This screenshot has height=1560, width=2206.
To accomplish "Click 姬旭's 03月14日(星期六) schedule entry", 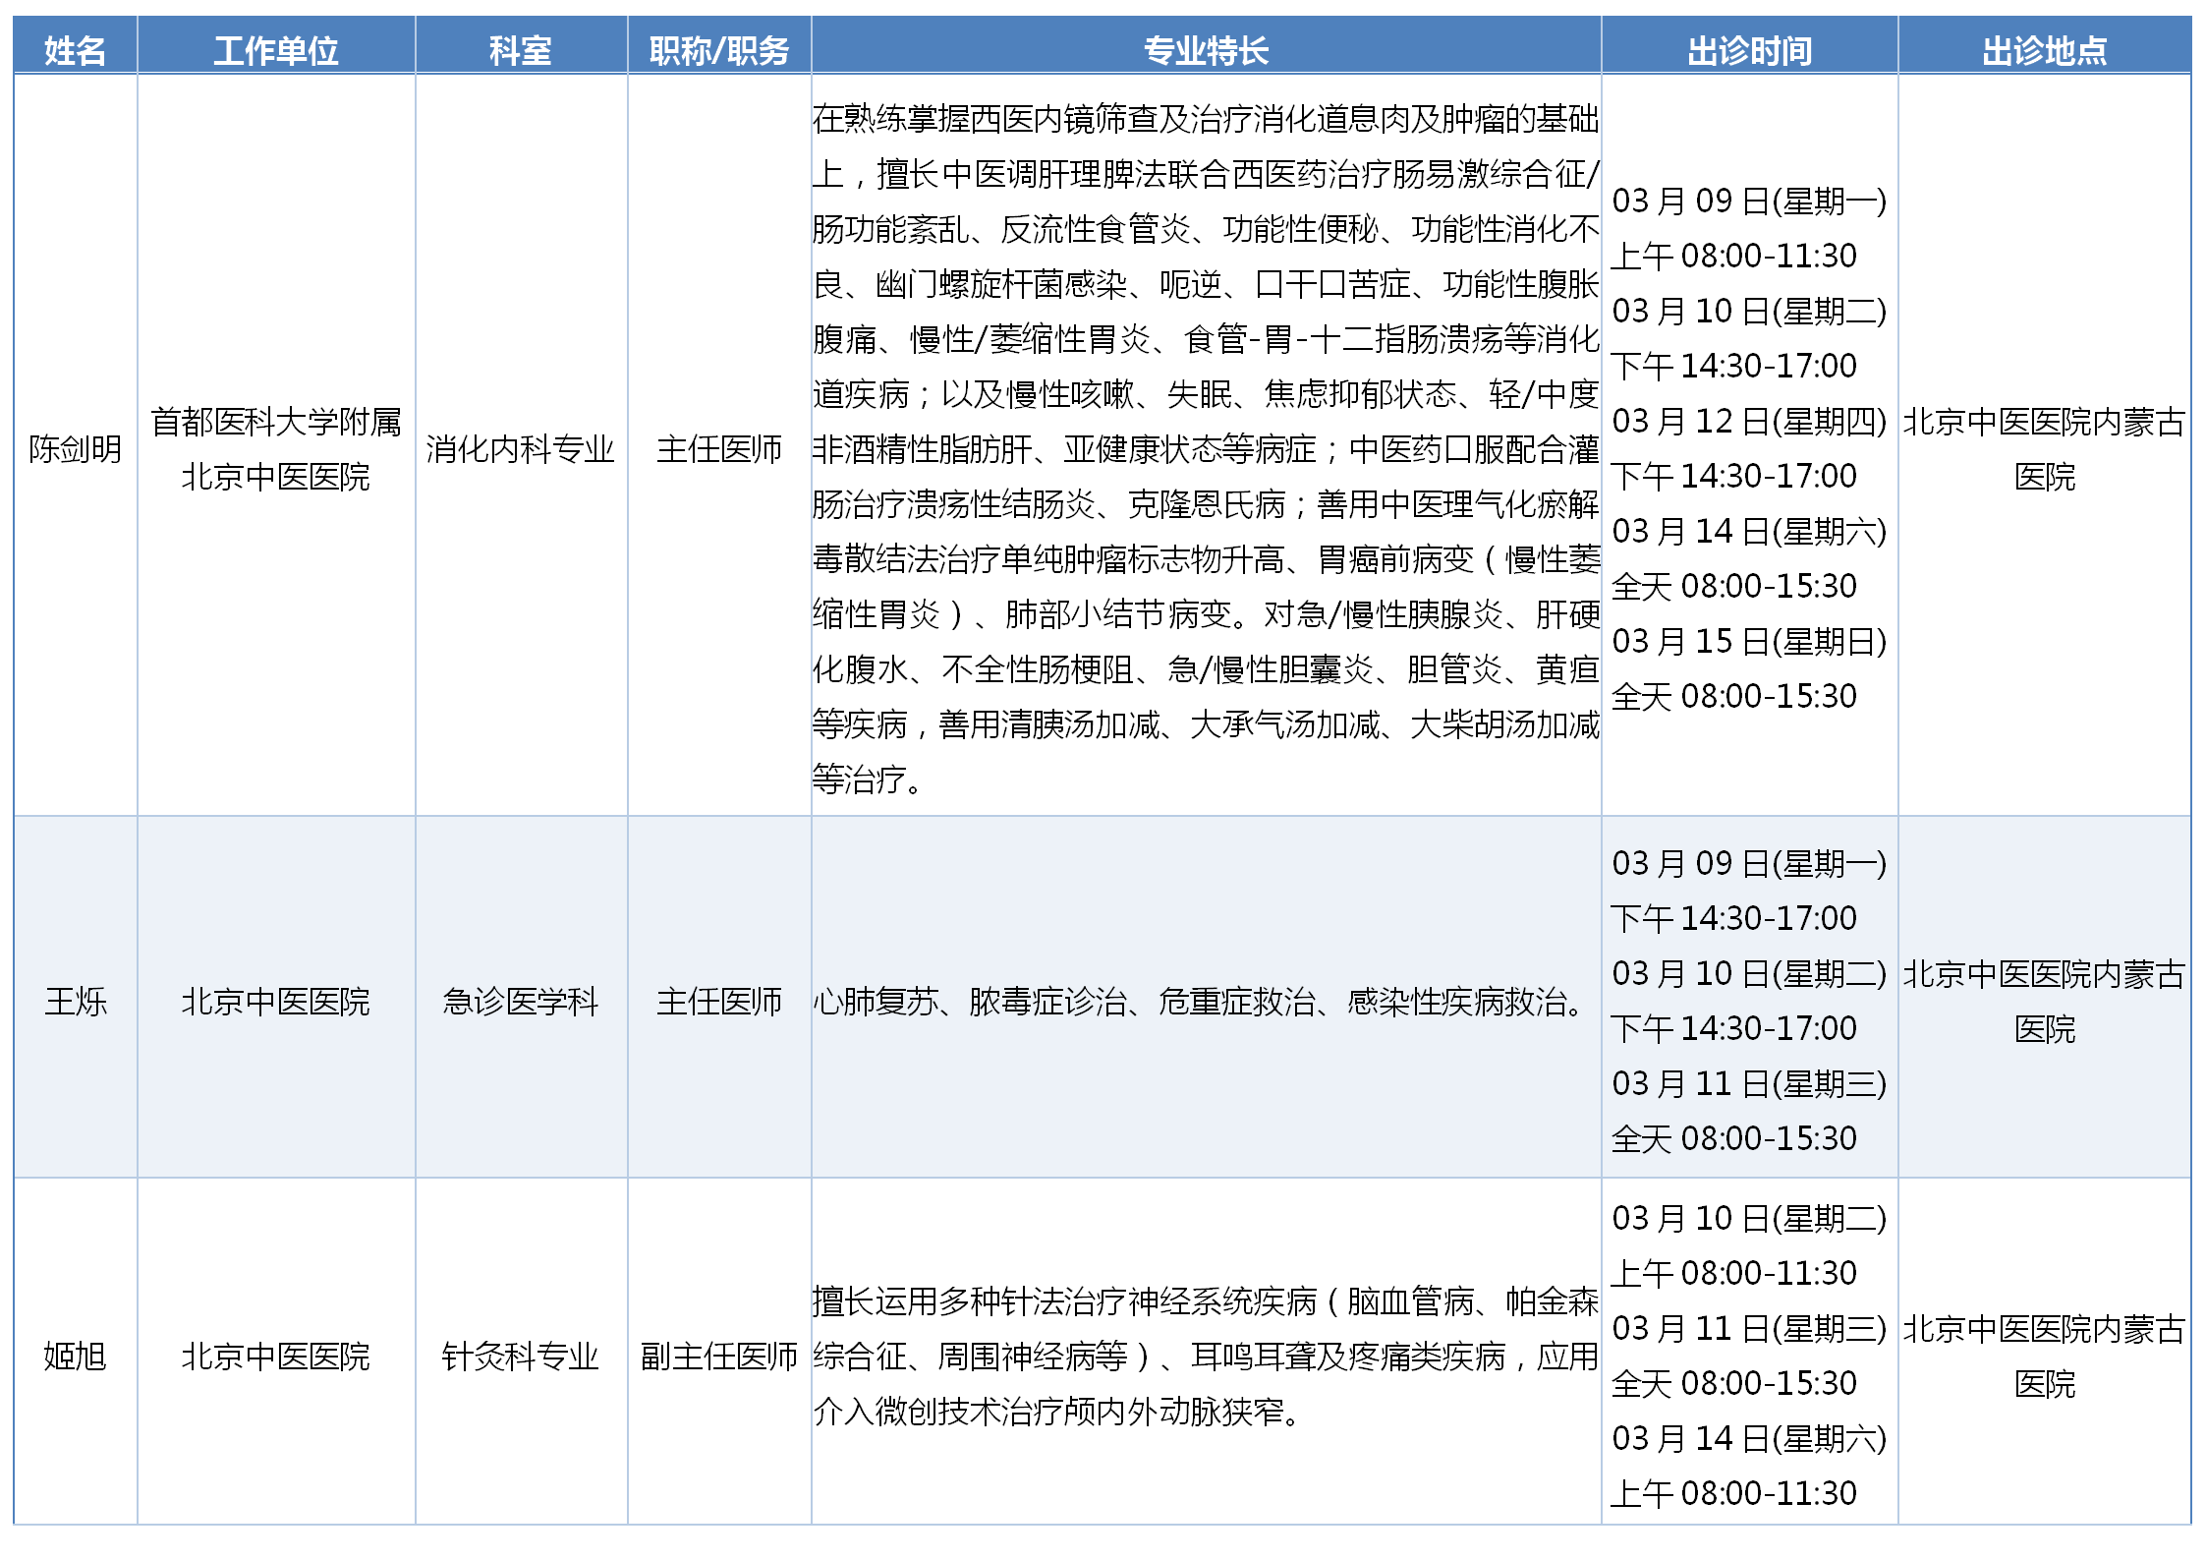I will click(x=1749, y=1439).
